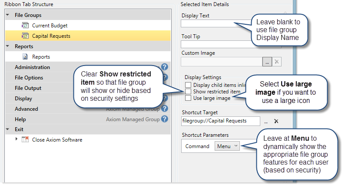This screenshot has height=185, width=345.
Task: Browse for Custom Image with ellipsis button
Action: pos(267,62)
